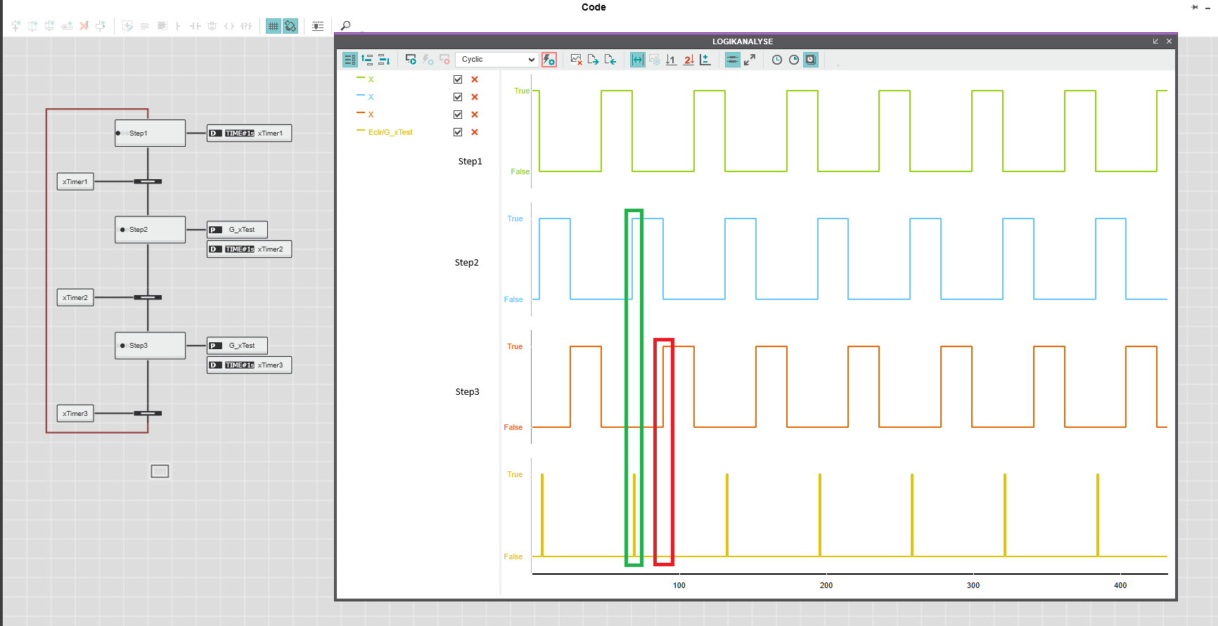Select the Step2 block in the SFC diagram
Image resolution: width=1218 pixels, height=626 pixels.
tap(150, 230)
